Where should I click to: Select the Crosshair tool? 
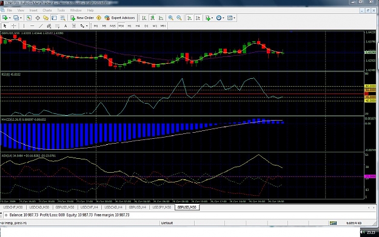14,26
